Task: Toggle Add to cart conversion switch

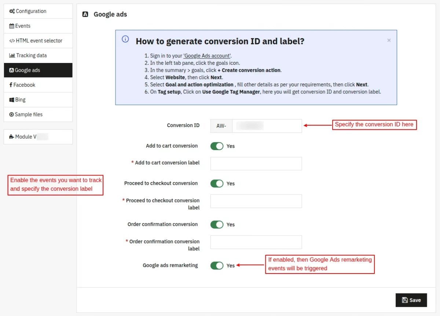Action: (217, 146)
